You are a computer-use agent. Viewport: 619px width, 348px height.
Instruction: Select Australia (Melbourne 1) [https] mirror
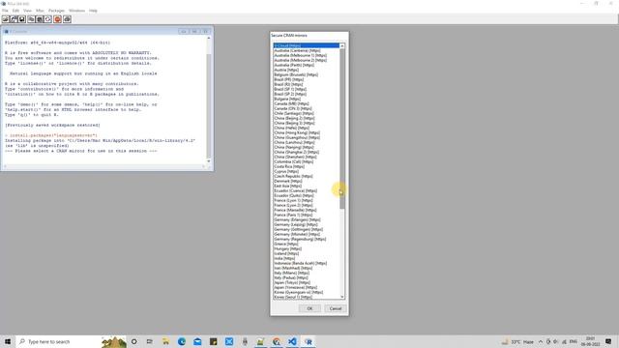307,56
